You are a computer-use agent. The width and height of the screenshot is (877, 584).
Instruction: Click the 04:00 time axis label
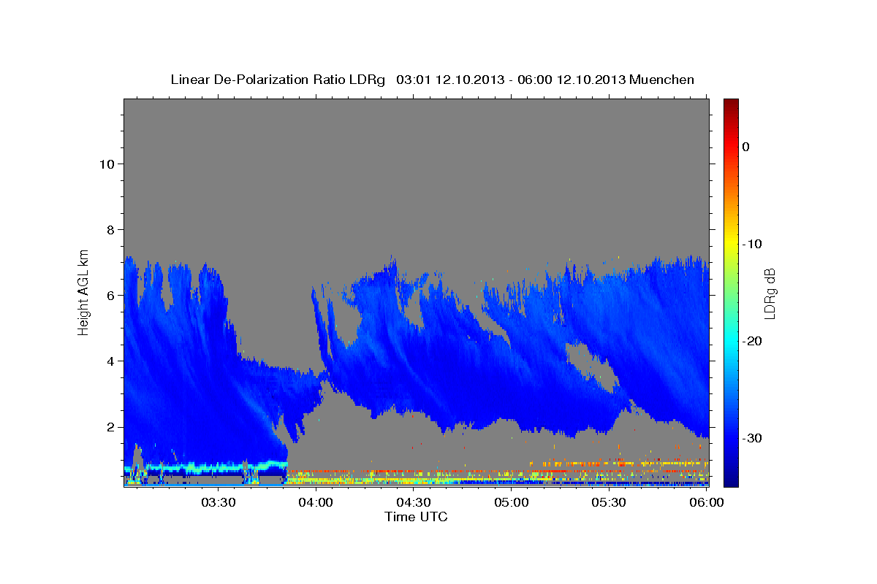tap(316, 503)
